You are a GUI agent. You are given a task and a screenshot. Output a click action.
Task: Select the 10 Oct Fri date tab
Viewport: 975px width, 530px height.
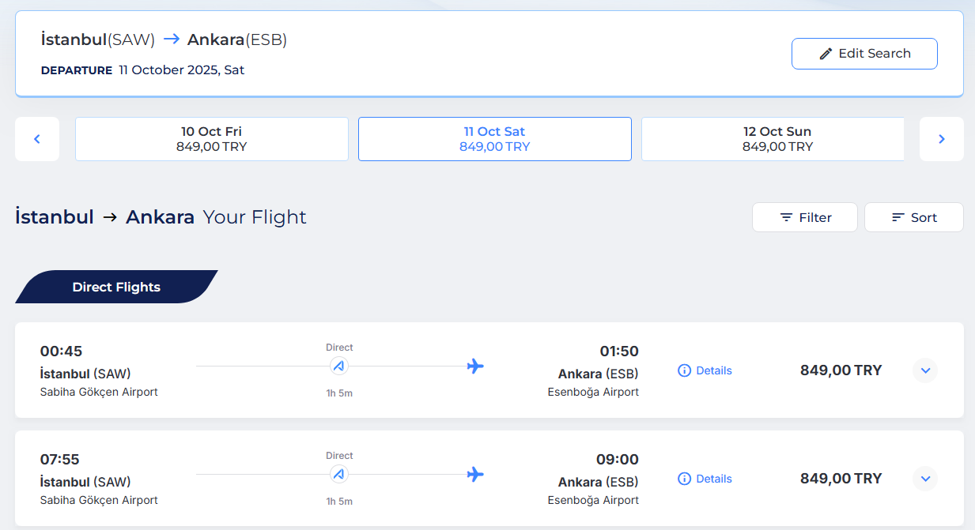pos(212,139)
